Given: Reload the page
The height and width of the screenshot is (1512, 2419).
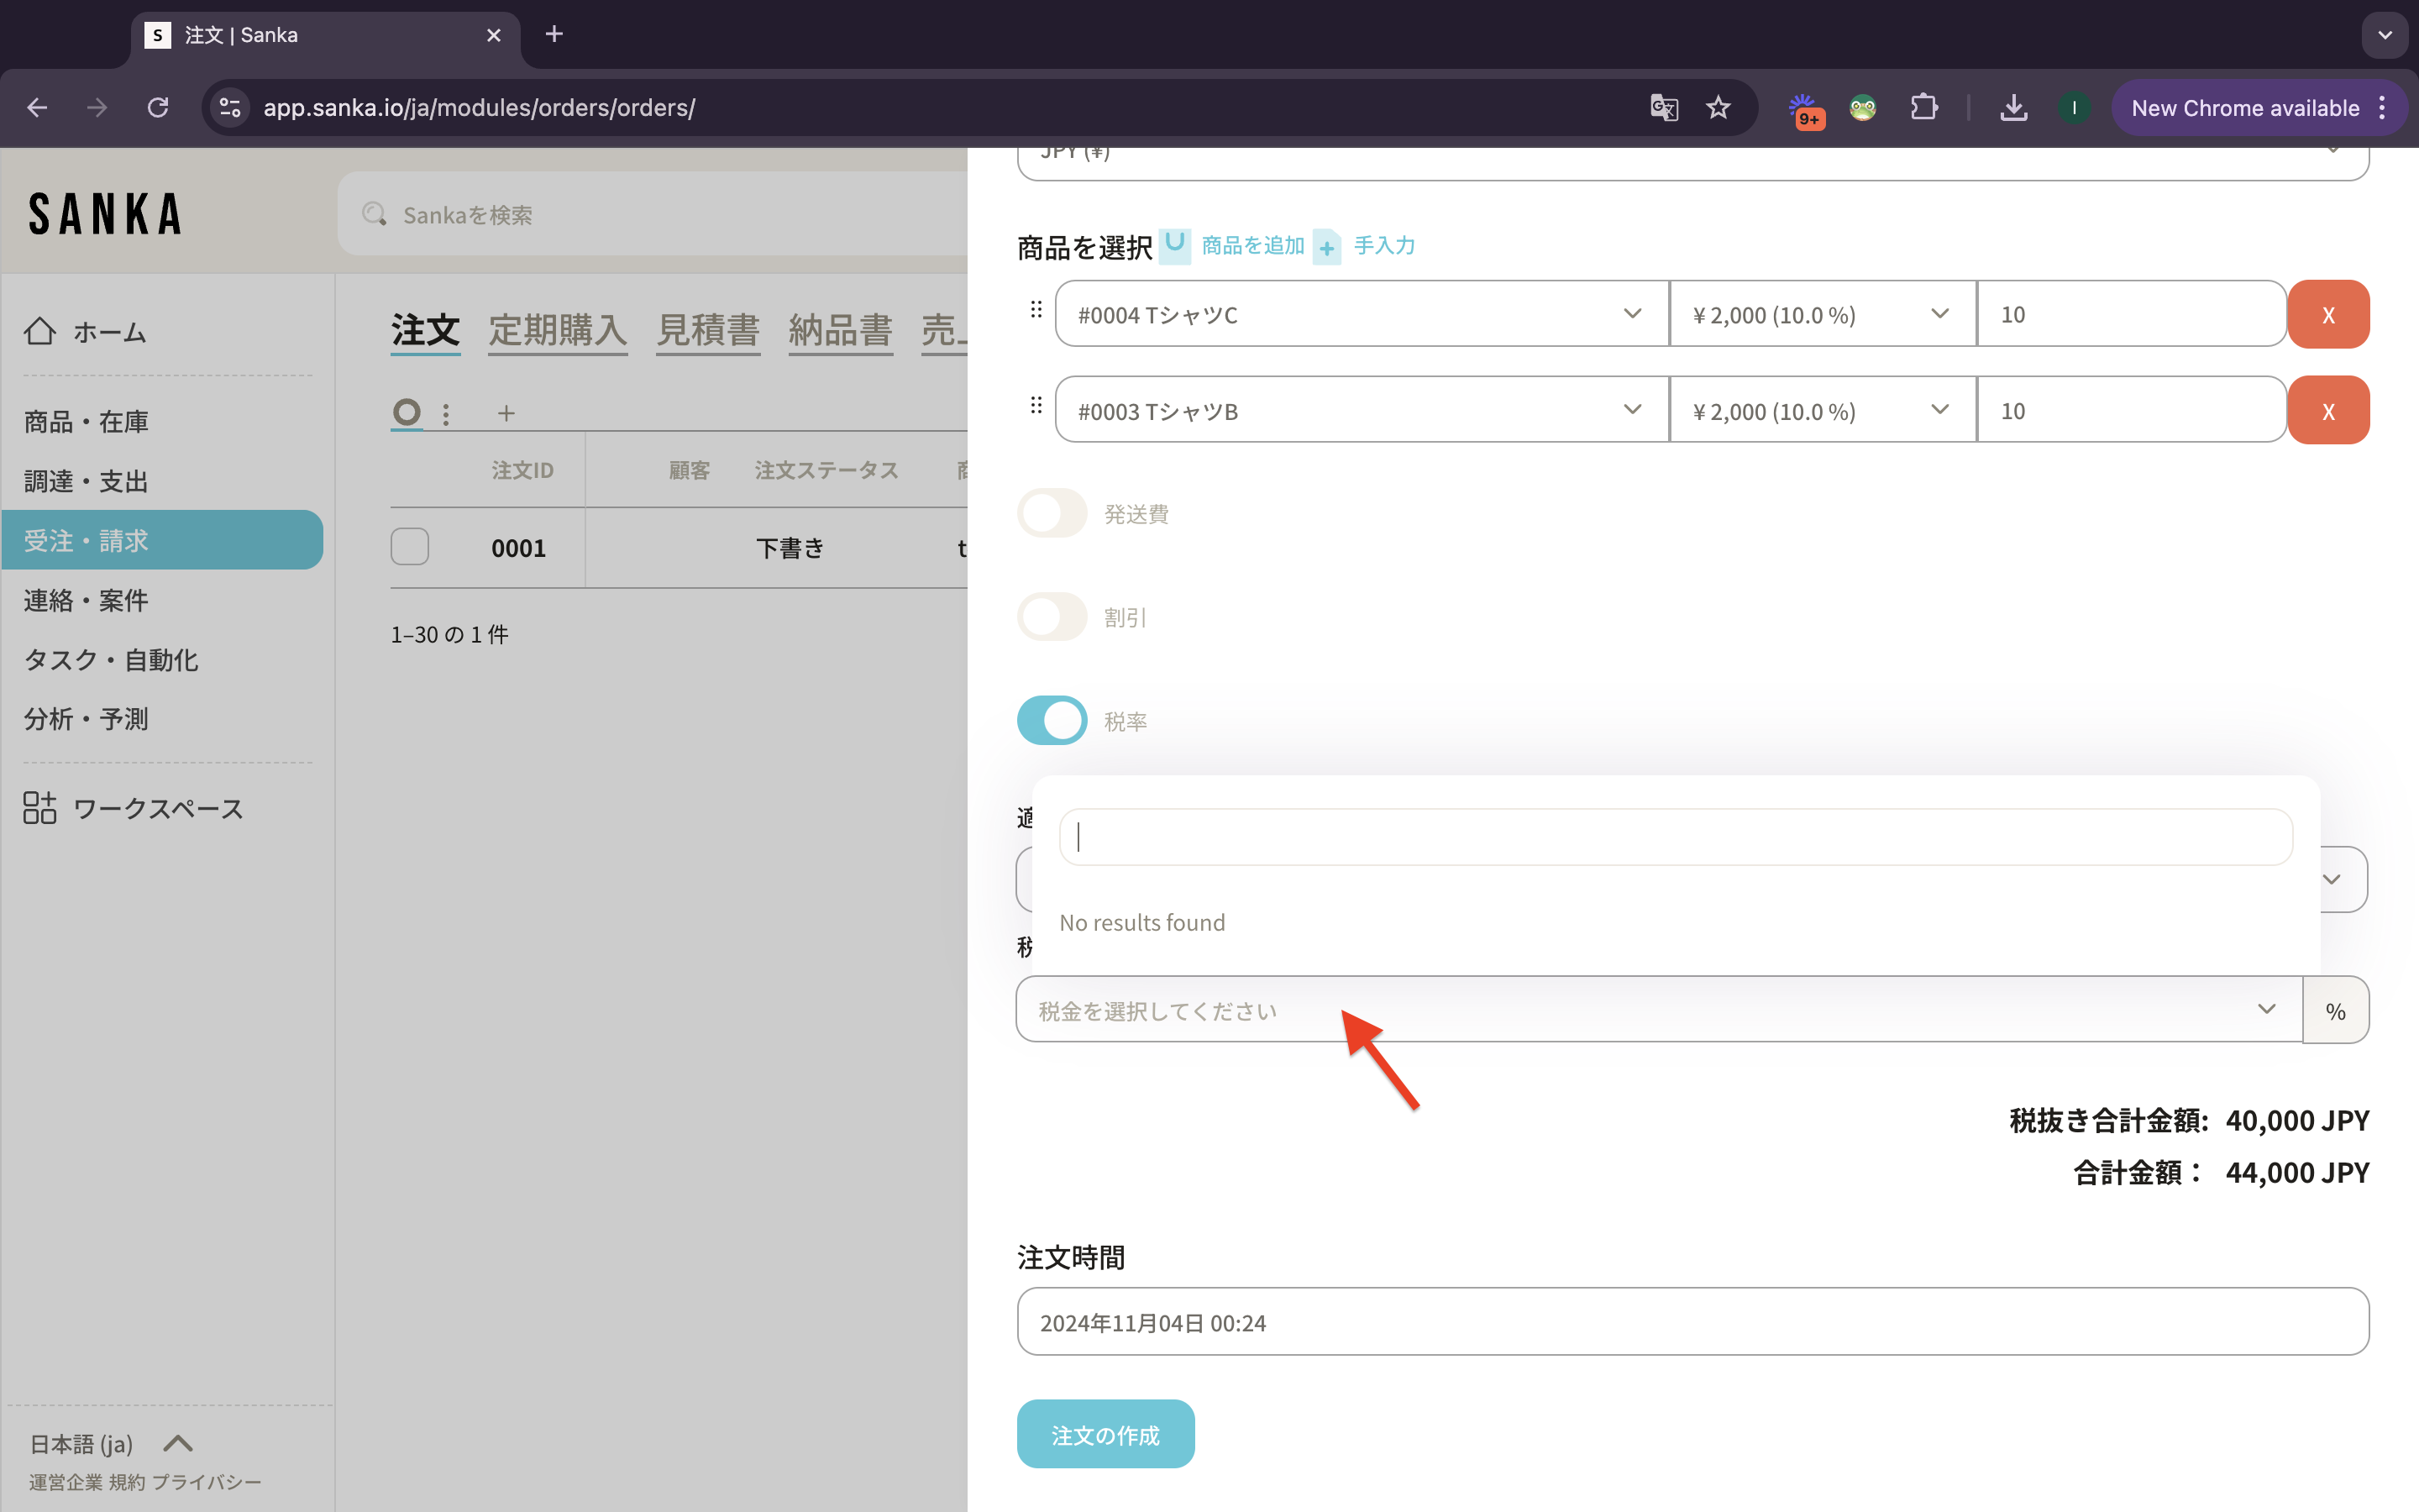Looking at the screenshot, I should (x=158, y=108).
